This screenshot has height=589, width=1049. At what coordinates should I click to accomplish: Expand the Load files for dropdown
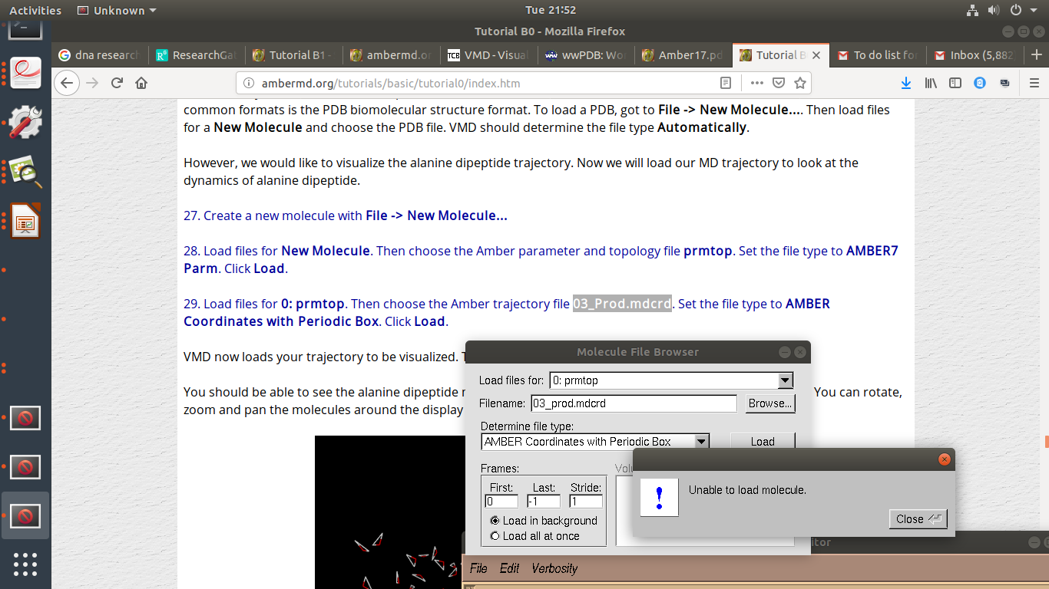[784, 380]
